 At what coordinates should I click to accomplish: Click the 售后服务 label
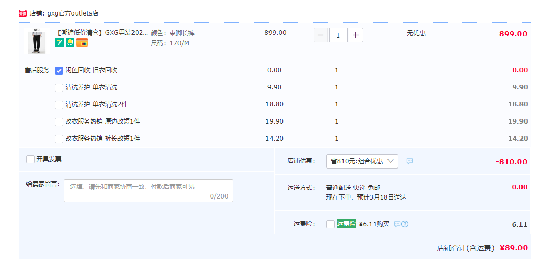click(37, 70)
